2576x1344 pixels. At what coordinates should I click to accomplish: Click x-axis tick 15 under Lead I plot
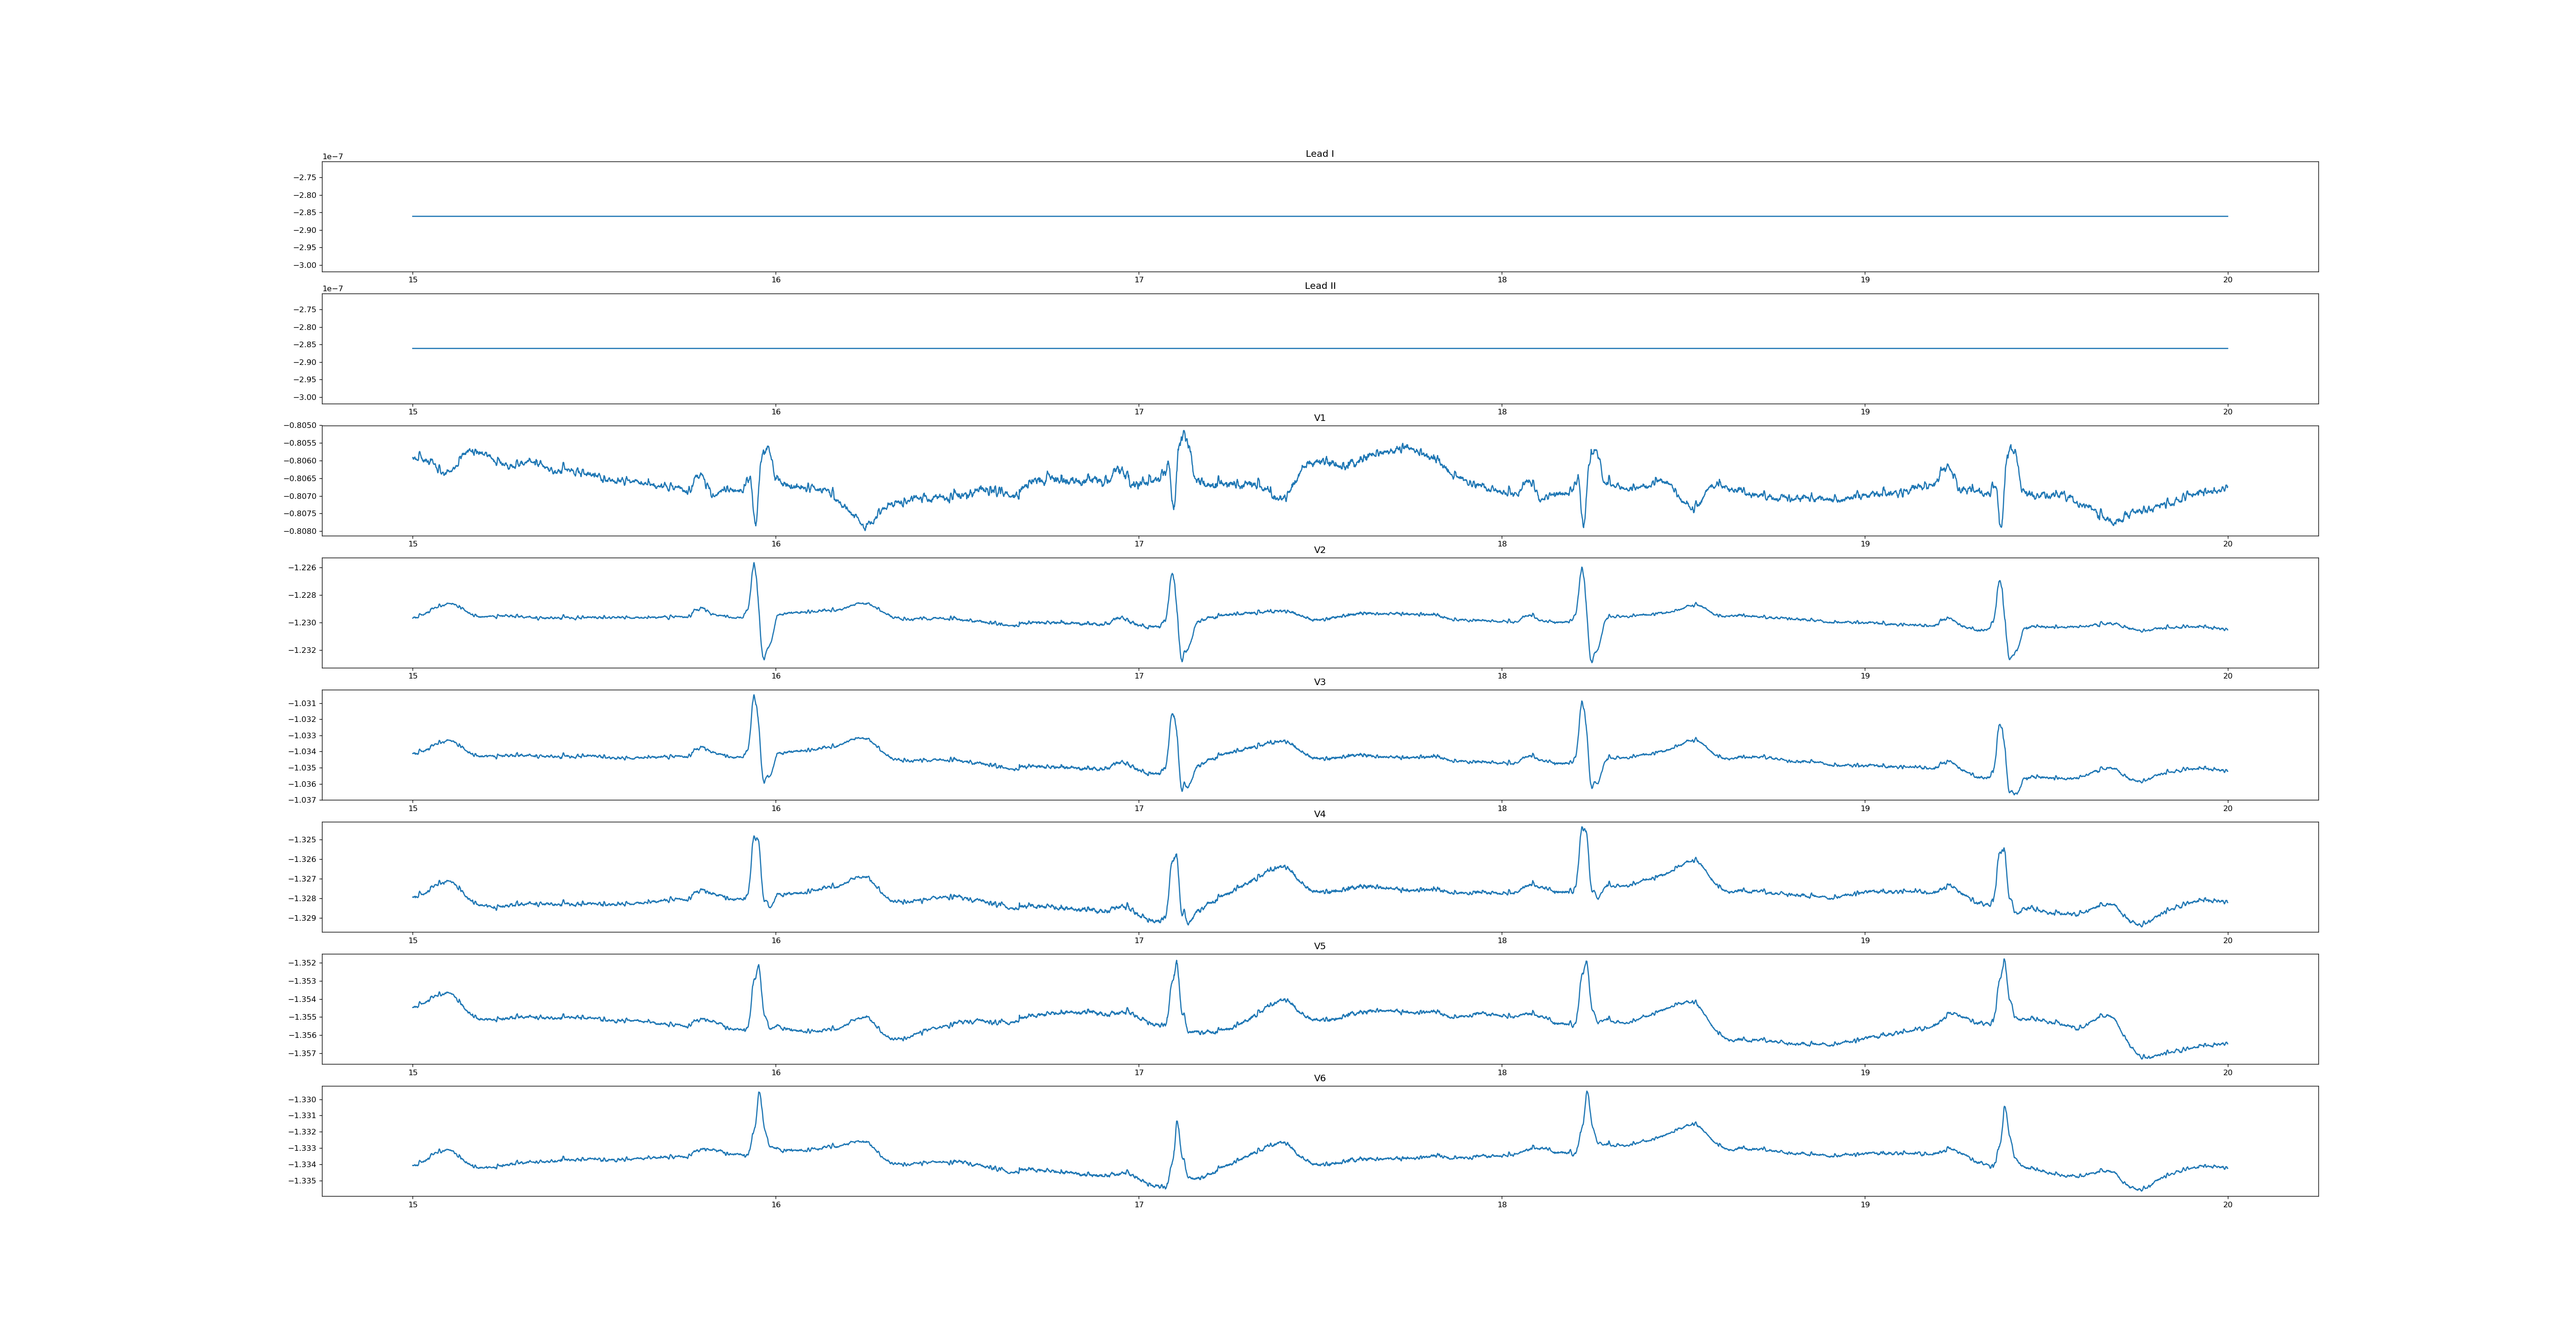(413, 280)
